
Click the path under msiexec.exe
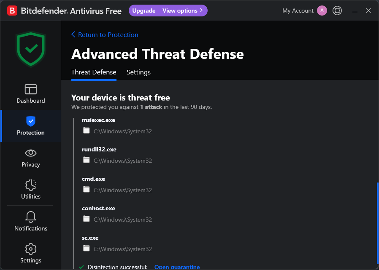(123, 131)
